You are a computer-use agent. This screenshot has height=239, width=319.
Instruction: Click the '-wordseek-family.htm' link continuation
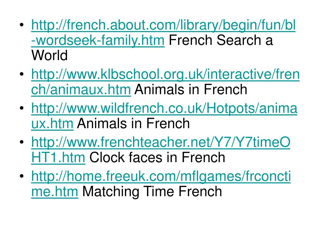coord(98,40)
